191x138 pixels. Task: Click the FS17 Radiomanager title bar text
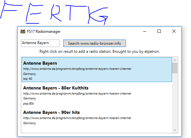point(44,32)
